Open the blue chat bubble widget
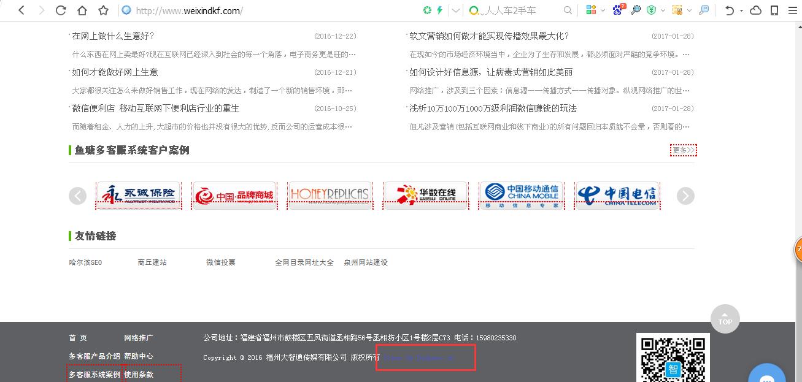Viewport: 802px width, 382px height. [768, 373]
